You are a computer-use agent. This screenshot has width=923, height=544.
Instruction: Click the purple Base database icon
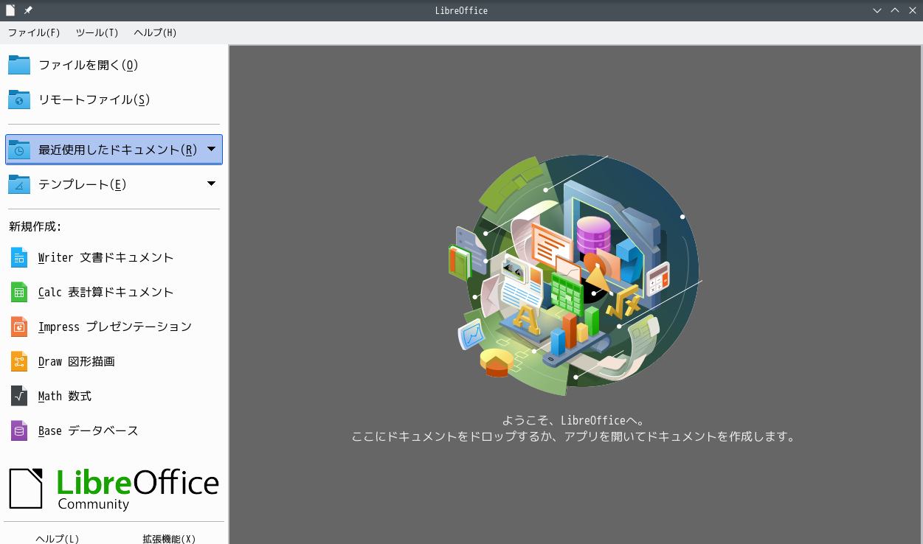[19, 430]
